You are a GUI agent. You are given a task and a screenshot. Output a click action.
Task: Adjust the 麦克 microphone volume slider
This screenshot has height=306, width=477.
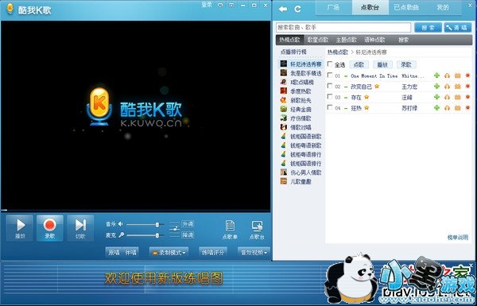coord(145,235)
